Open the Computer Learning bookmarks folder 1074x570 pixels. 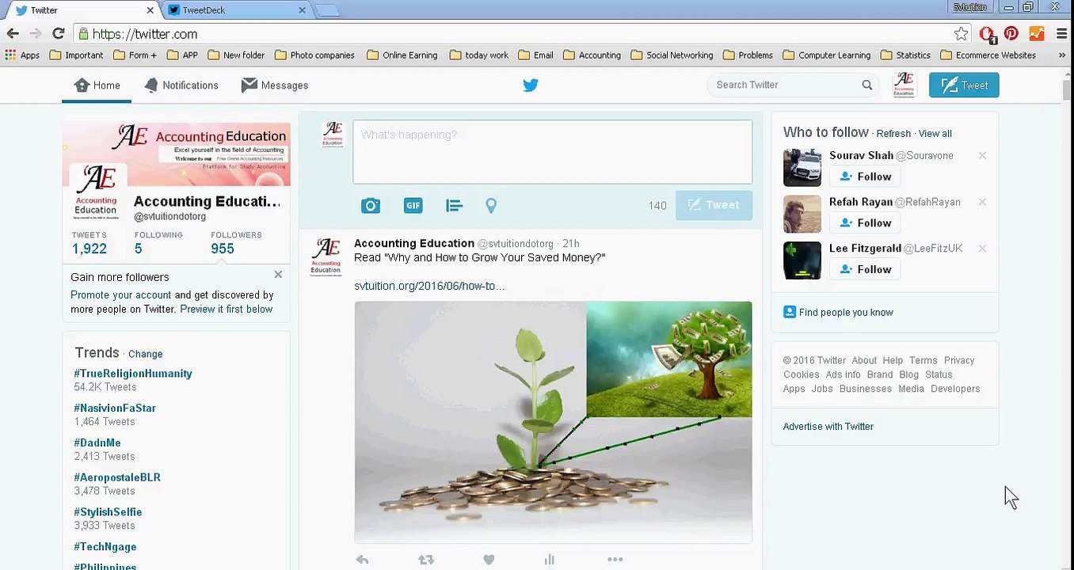coord(826,55)
